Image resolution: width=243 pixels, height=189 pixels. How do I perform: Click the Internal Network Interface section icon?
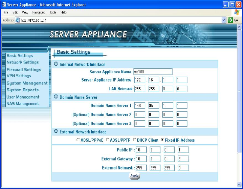point(56,64)
